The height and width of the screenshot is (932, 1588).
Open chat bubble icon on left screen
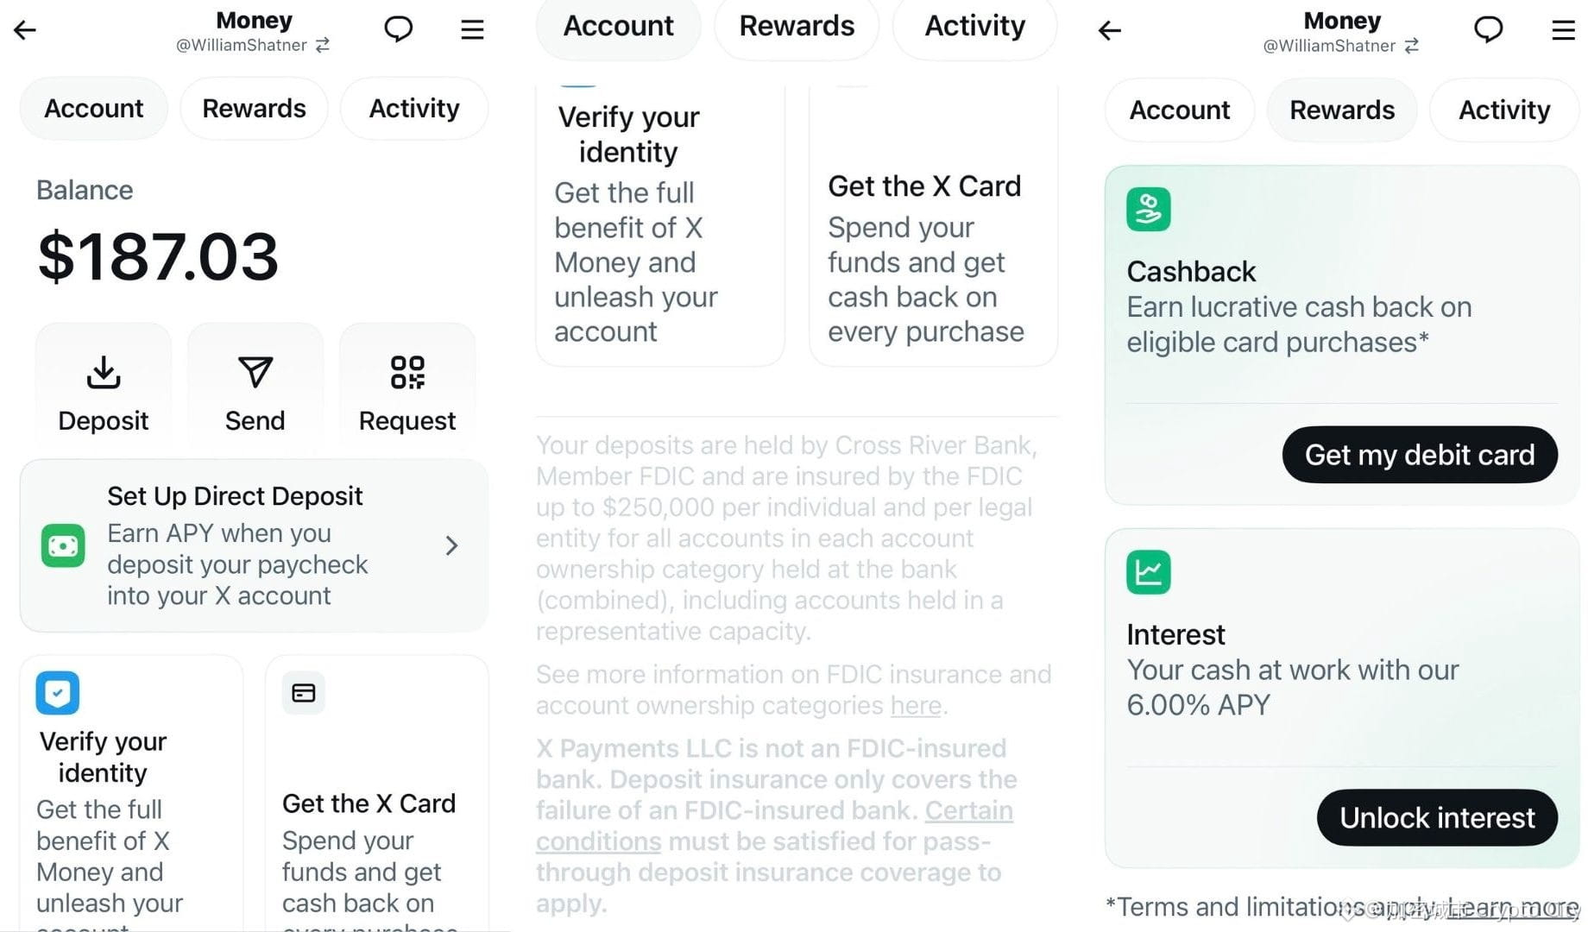[398, 29]
